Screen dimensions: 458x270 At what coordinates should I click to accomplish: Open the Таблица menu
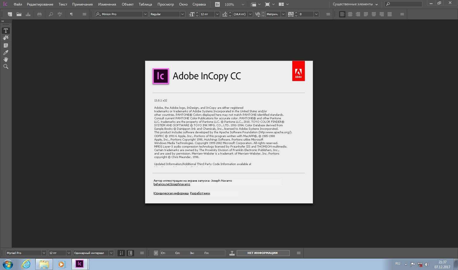(x=145, y=4)
